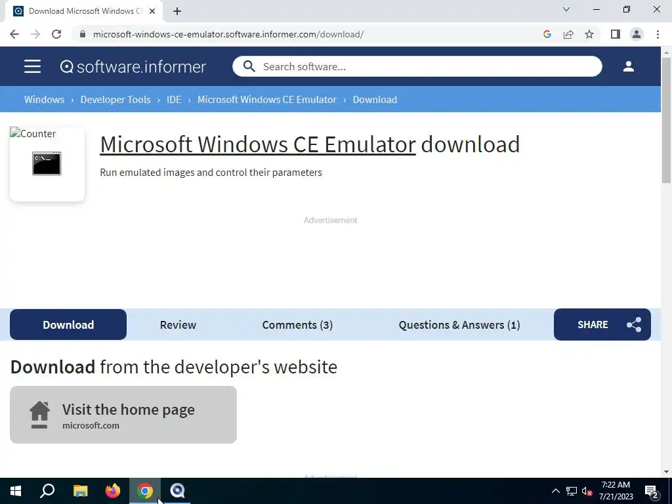672x504 pixels.
Task: Click the house icon beside Visit the home page
Action: tap(39, 415)
